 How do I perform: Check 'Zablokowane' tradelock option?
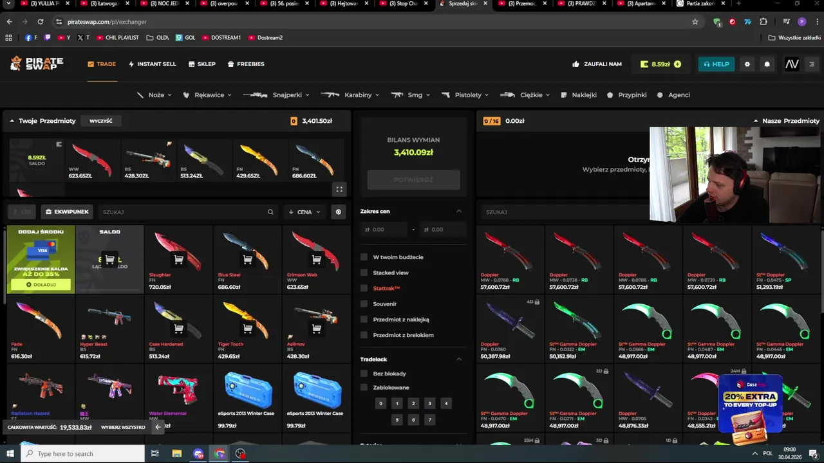pyautogui.click(x=364, y=387)
